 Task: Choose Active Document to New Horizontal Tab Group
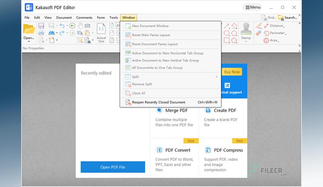[170, 53]
